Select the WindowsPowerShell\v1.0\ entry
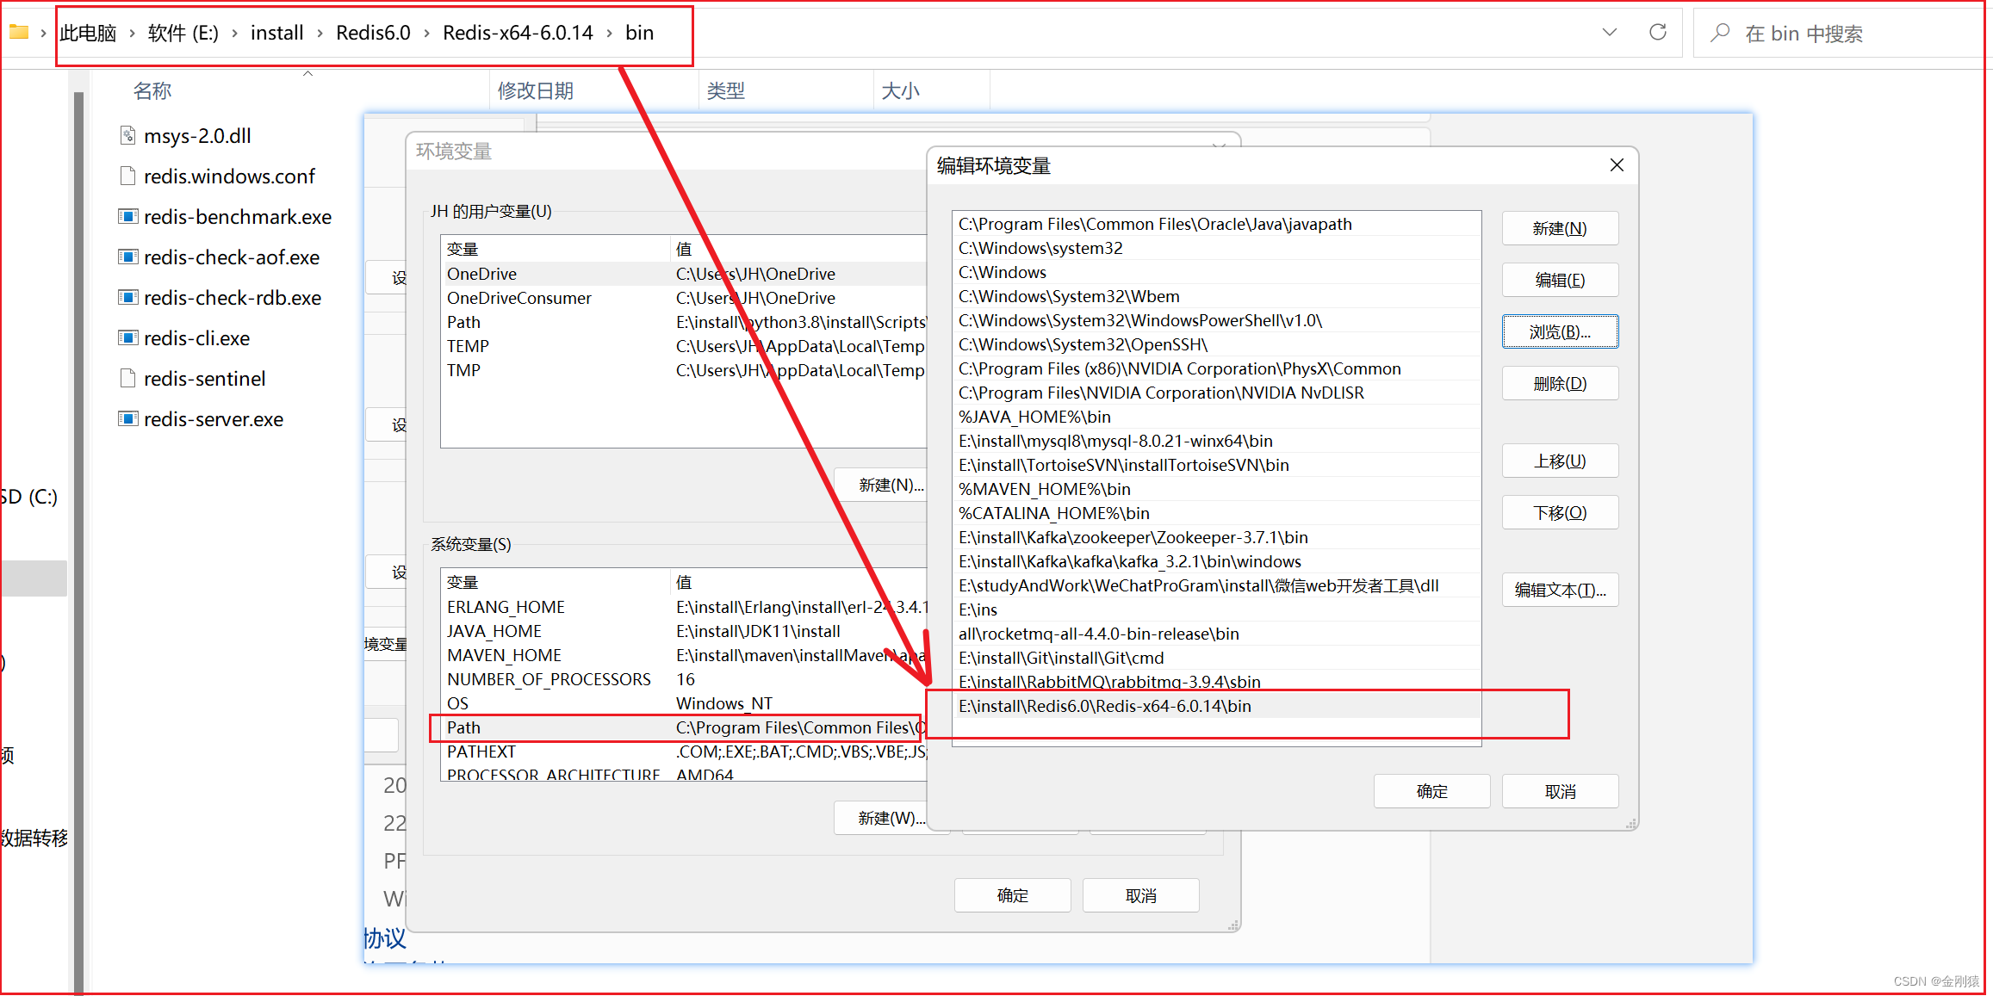The width and height of the screenshot is (1993, 996). (x=1217, y=320)
